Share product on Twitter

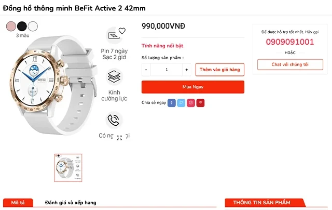click(x=181, y=103)
